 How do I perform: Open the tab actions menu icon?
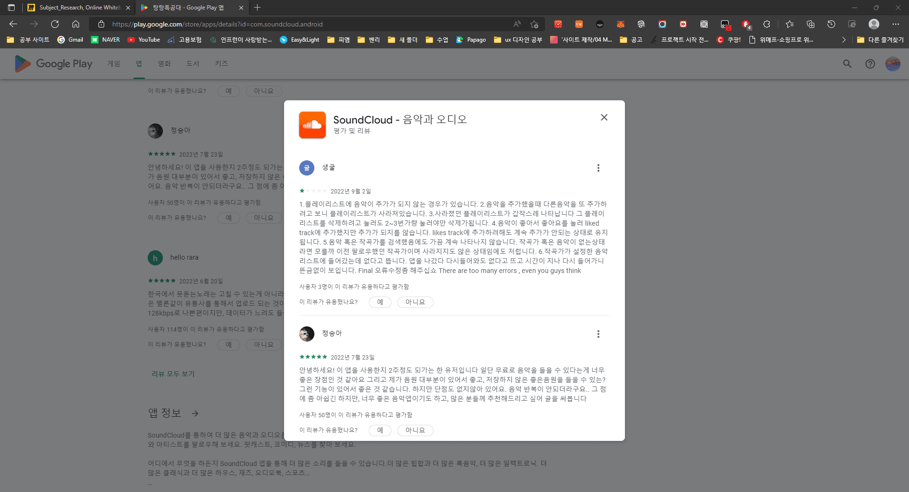click(11, 8)
